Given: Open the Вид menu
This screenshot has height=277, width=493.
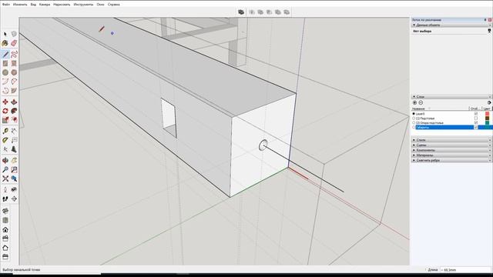Looking at the screenshot, I should click(33, 5).
